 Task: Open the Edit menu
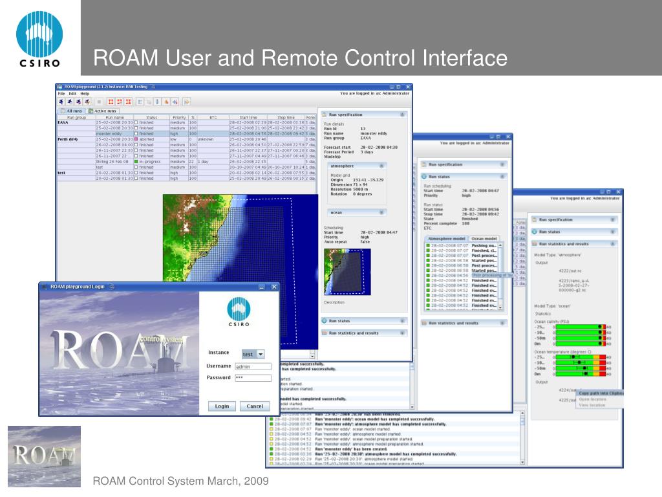72,94
